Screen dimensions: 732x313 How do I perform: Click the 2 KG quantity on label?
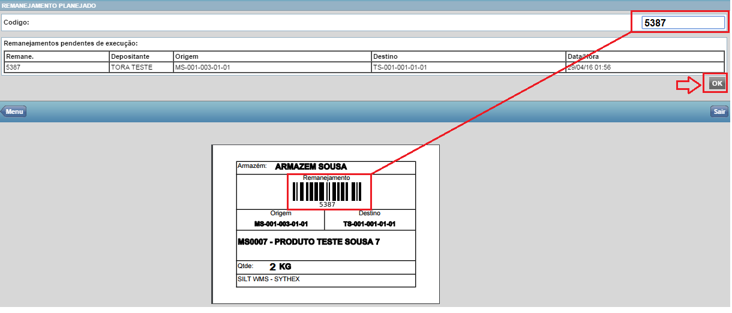[280, 266]
